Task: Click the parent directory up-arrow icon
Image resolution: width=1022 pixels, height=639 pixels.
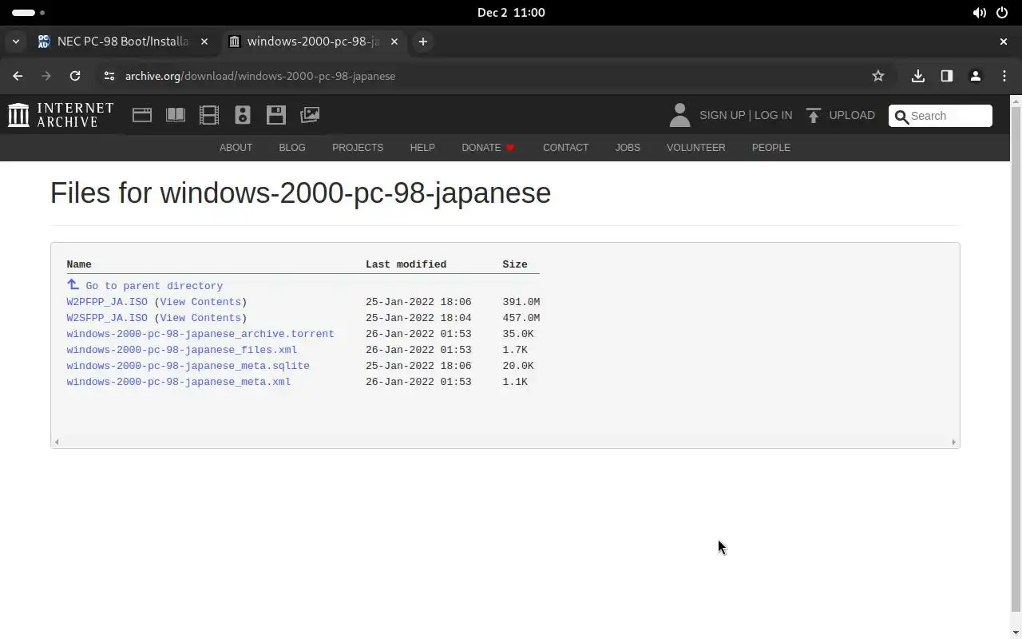Action: click(73, 284)
